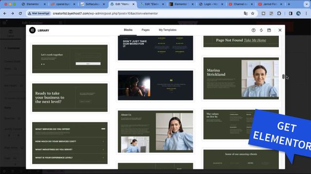Toggle the browser side panel
This screenshot has height=174, width=311.
[x=291, y=14]
